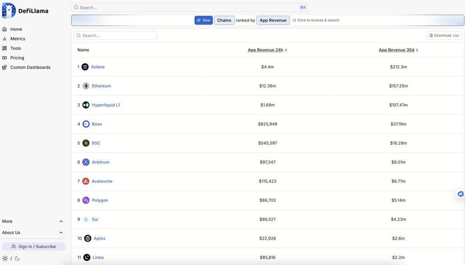Open the Arbitrum chain link
This screenshot has height=265, width=465.
pos(100,162)
